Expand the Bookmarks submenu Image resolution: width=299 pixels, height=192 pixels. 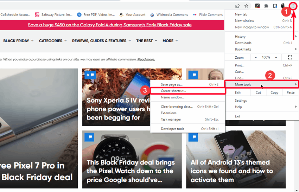click(x=261, y=49)
